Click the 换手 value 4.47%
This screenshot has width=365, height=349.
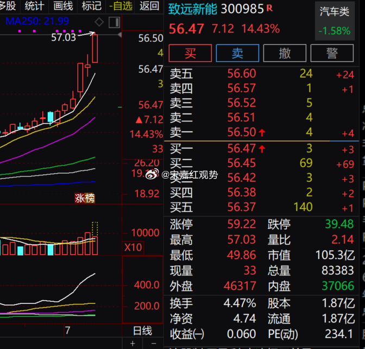coord(240,303)
